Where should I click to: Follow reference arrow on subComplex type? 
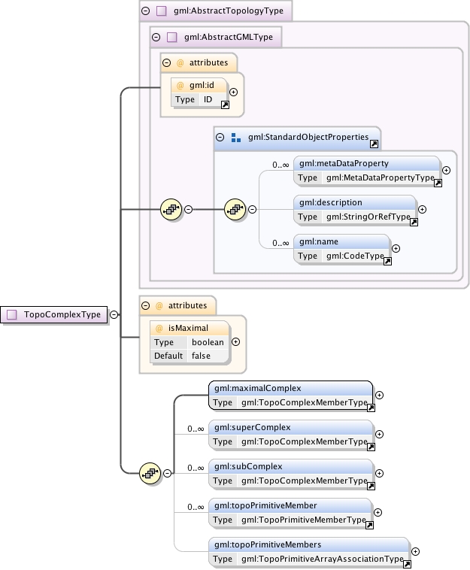tap(371, 487)
